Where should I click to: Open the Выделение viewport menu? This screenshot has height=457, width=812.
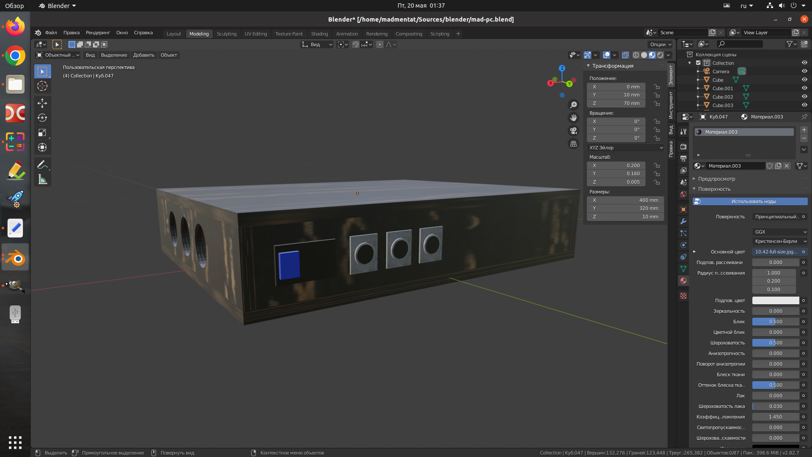click(x=114, y=55)
